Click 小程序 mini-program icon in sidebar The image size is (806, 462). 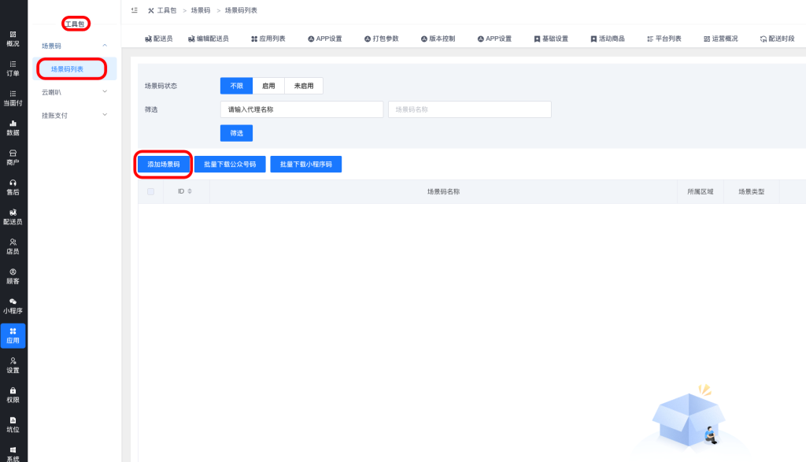pos(13,306)
